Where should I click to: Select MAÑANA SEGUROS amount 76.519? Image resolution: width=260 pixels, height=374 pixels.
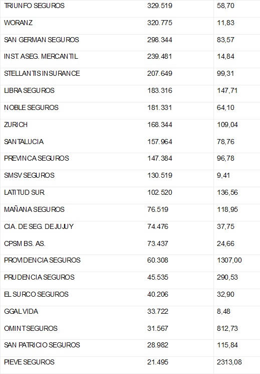pos(158,209)
